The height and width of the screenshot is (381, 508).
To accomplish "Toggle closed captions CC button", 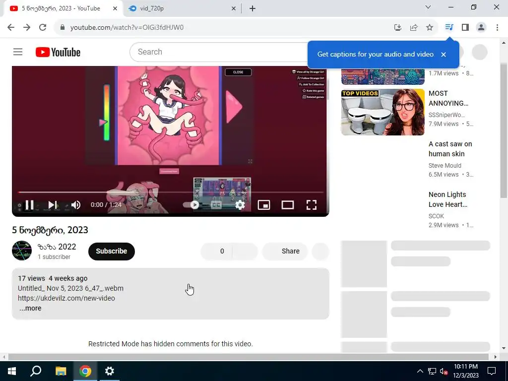I will click(x=216, y=205).
